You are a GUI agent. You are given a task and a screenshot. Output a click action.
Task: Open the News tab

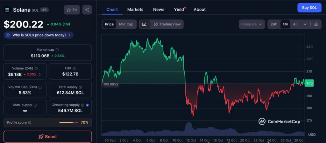[159, 10]
